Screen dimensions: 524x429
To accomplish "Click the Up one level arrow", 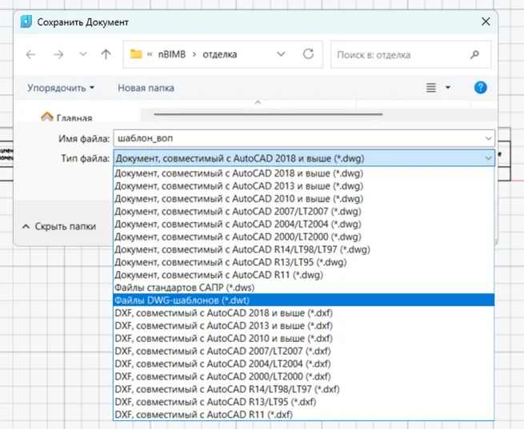I will pos(106,55).
